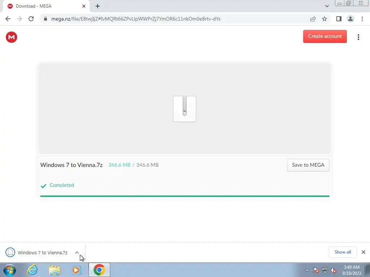370x277 pixels.
Task: Click the green 346.6 MB downloaded value
Action: (x=119, y=165)
